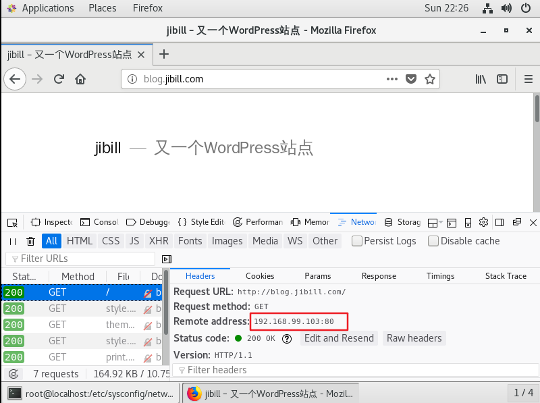Viewport: 540px width, 403px height.
Task: Toggle Responsive Design Mode icon
Action: coord(468,223)
